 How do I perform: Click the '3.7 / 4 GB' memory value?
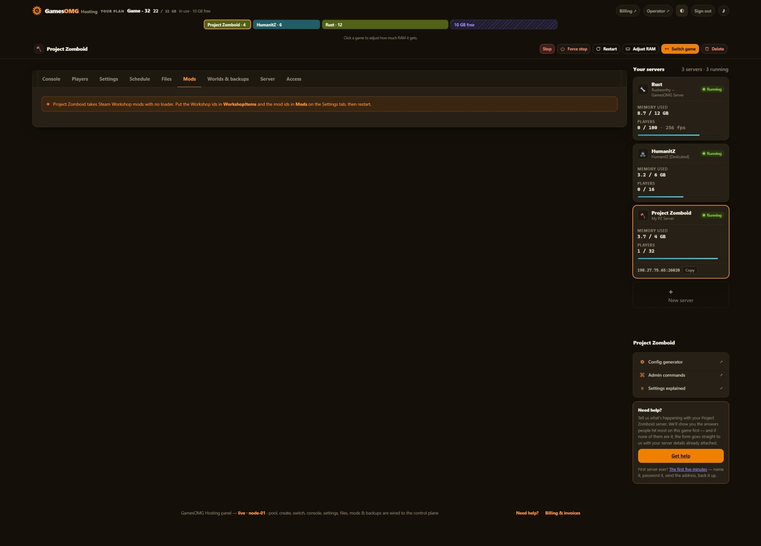point(651,237)
